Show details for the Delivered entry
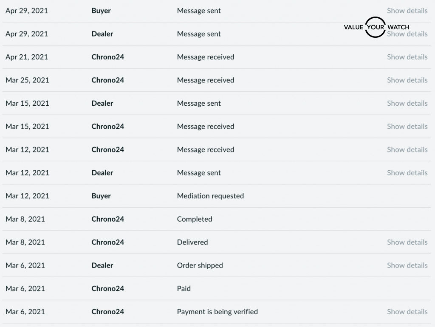This screenshot has width=435, height=327. 407,242
